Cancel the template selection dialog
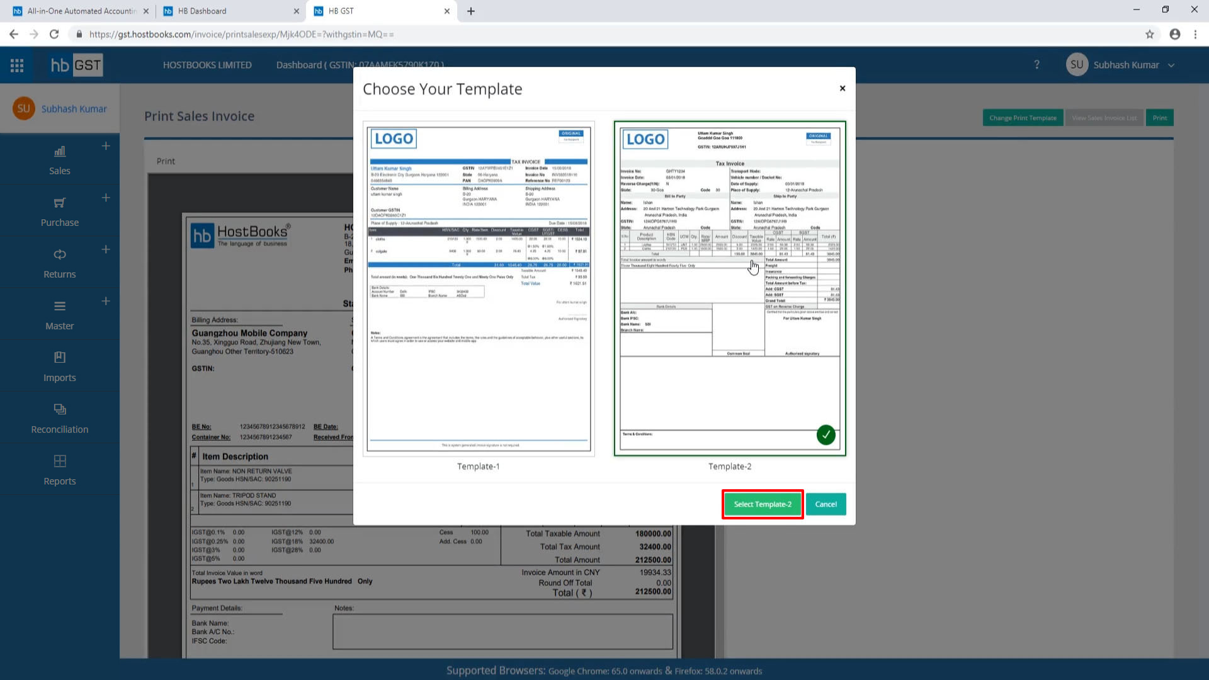Screen dimensions: 1209x680 click(826, 504)
